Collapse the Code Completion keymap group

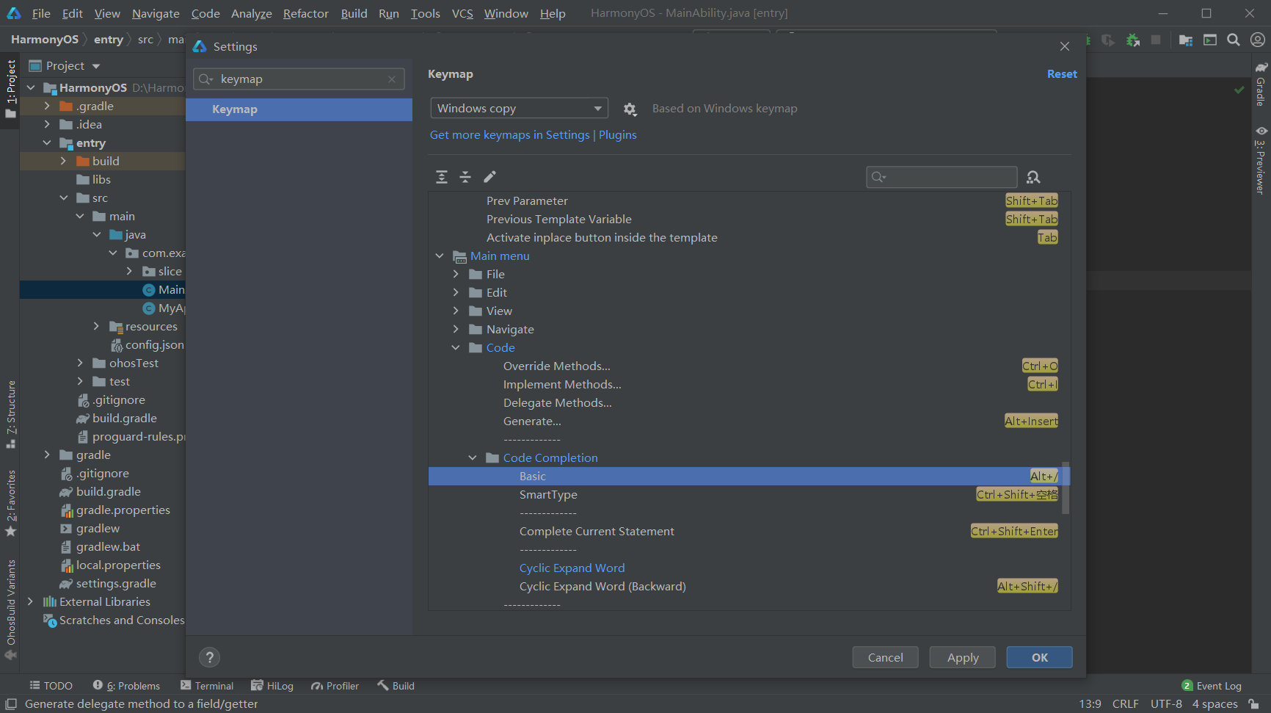point(473,458)
